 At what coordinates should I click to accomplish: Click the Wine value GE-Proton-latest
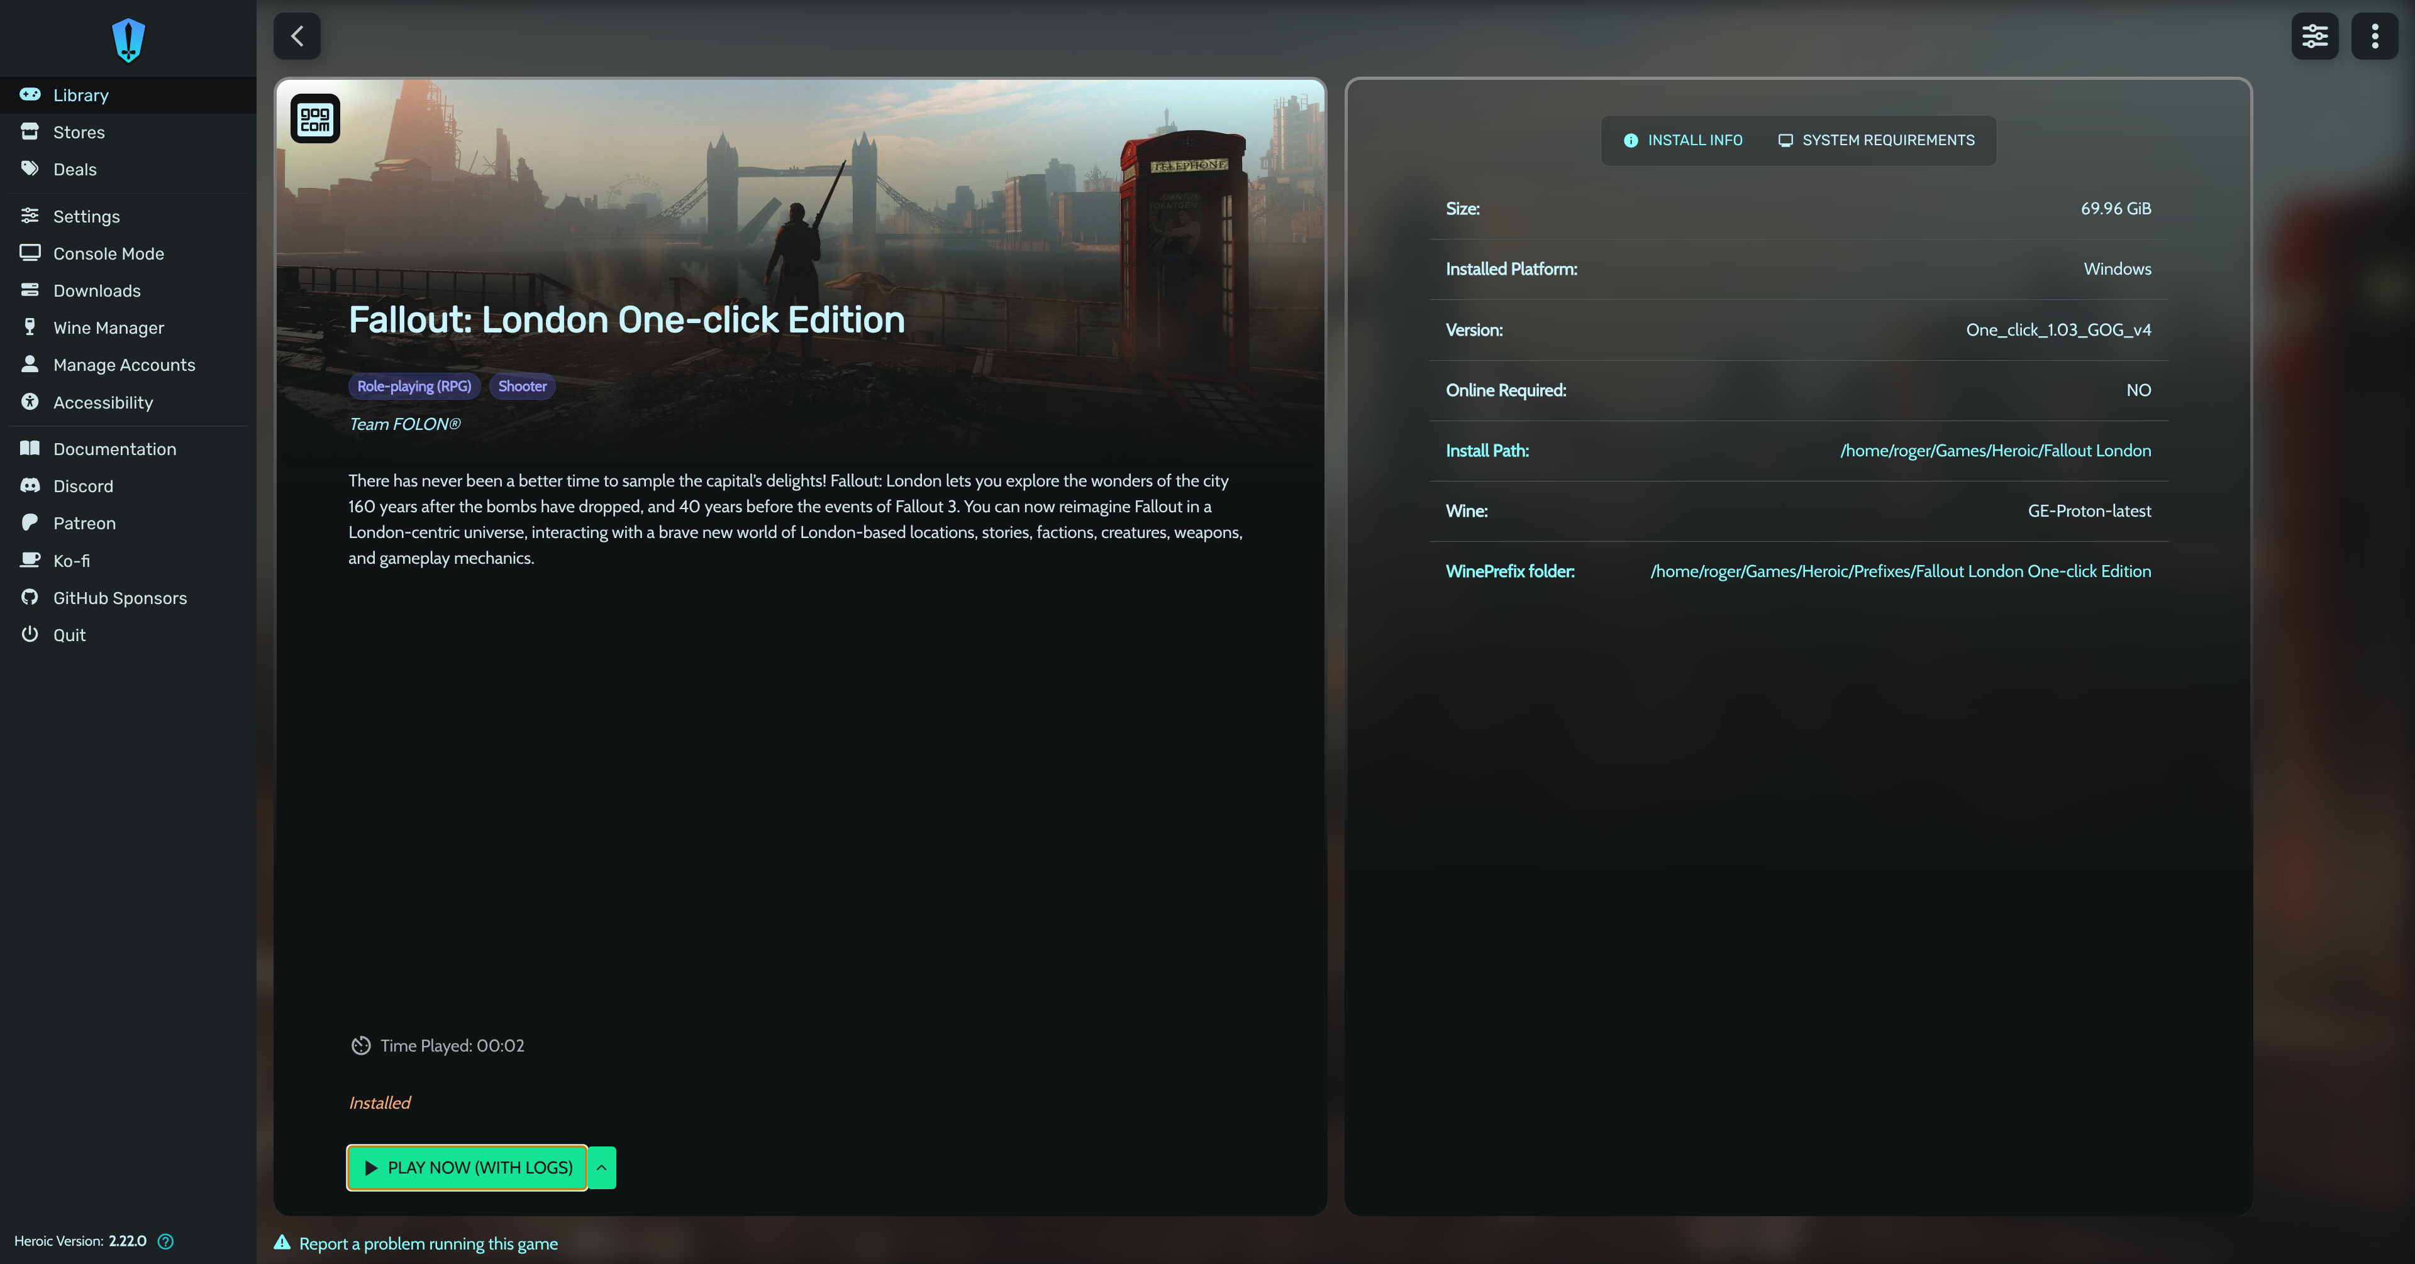[x=2089, y=512]
